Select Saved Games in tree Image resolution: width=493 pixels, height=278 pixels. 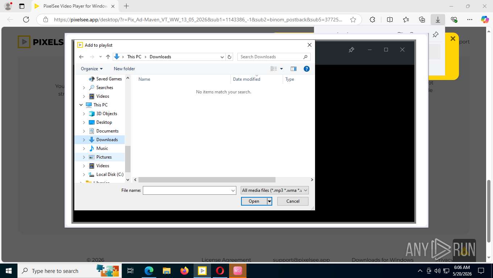click(x=109, y=79)
